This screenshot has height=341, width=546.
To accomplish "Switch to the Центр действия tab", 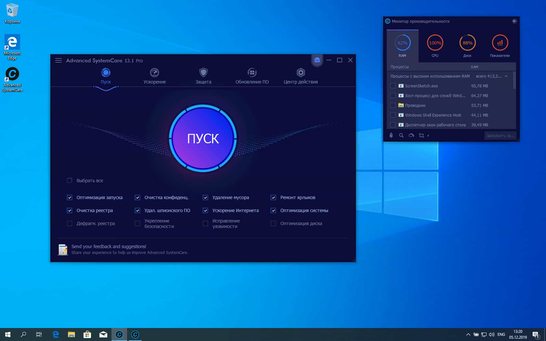I will (301, 76).
